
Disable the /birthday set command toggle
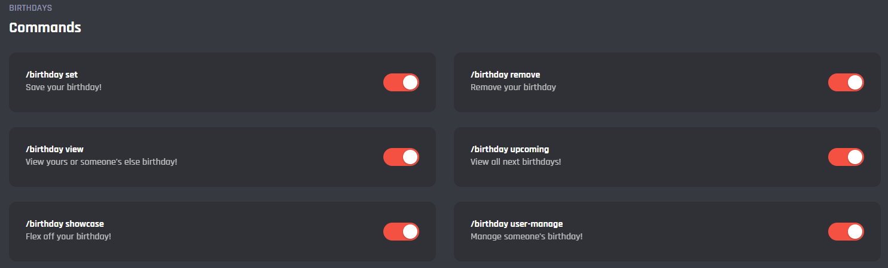(x=401, y=82)
